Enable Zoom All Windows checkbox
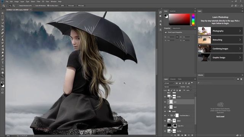Screen dimensions: 244x137 click(x=34, y=6)
